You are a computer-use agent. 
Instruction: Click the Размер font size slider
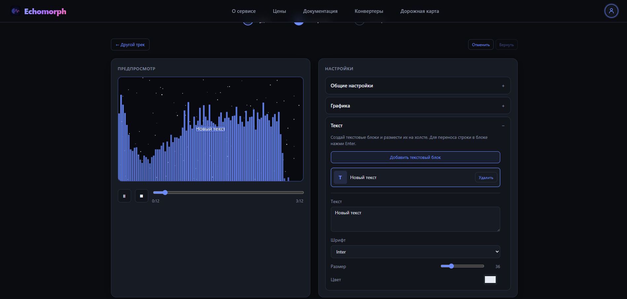tap(462, 266)
